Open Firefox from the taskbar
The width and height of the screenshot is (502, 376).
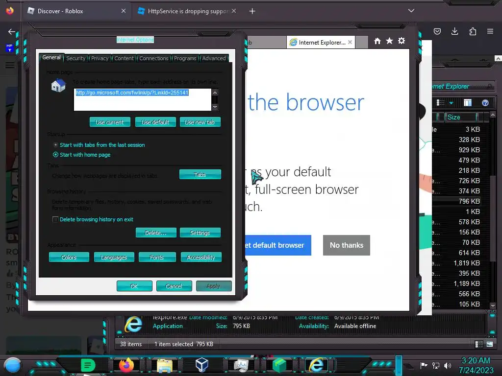coord(126,365)
